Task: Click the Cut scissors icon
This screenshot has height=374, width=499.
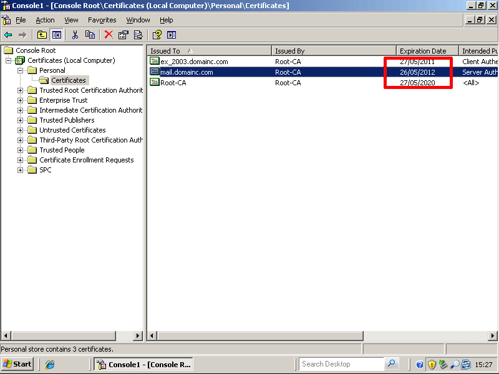Action: tap(75, 35)
